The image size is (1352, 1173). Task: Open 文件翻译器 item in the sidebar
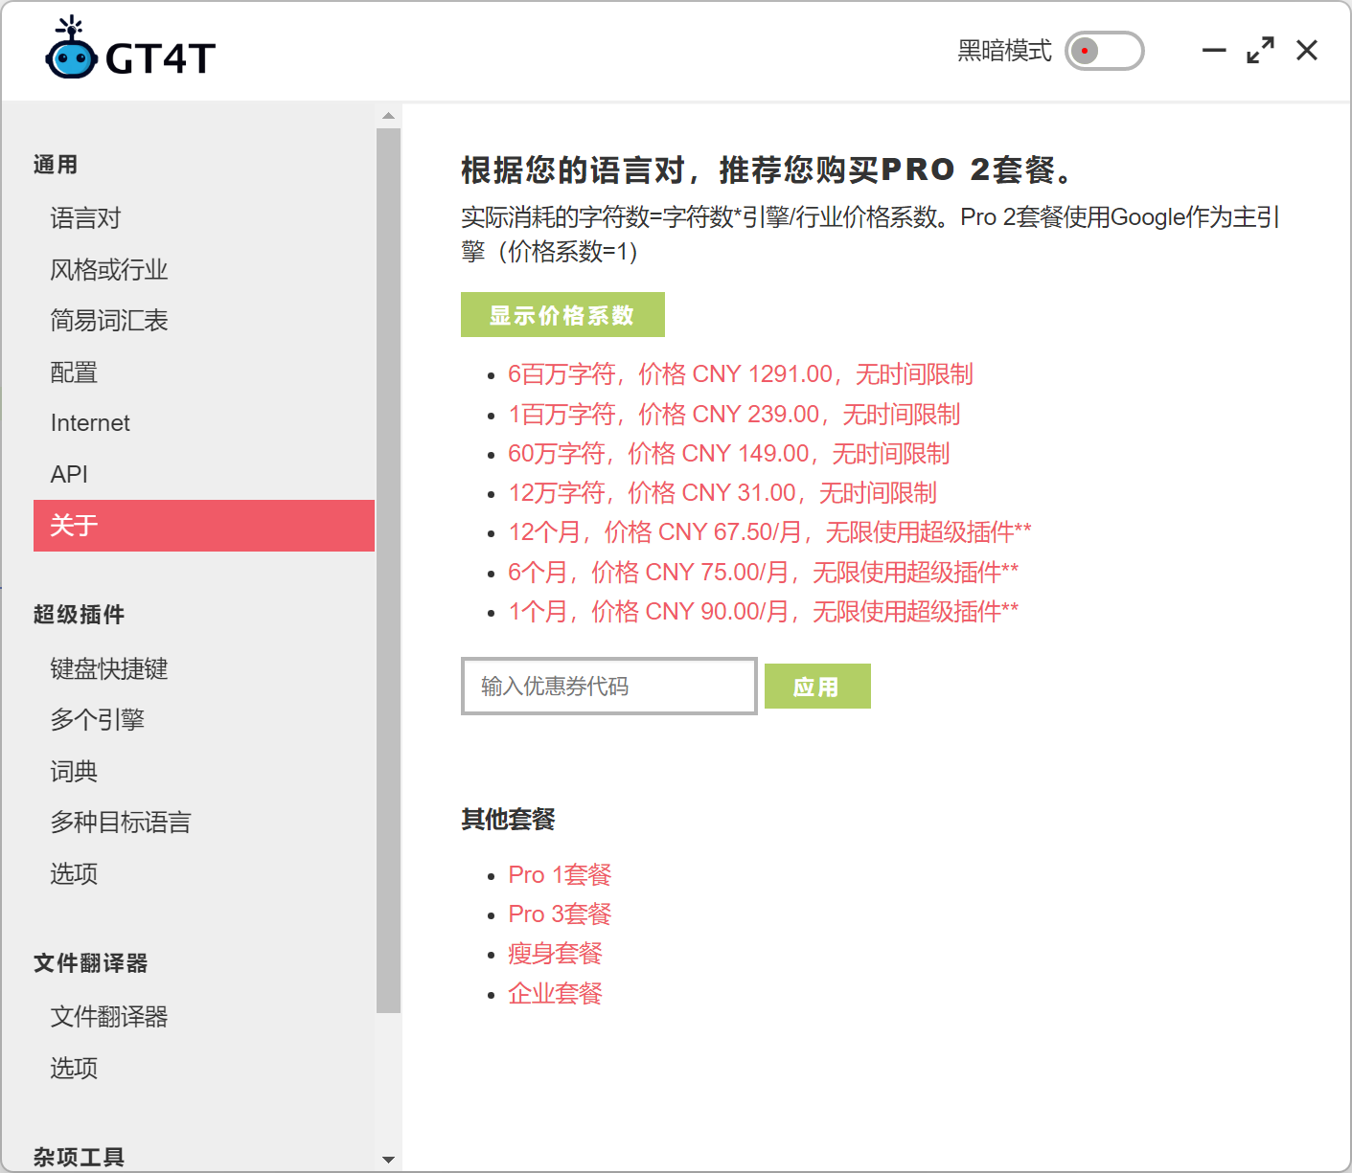(x=109, y=1017)
